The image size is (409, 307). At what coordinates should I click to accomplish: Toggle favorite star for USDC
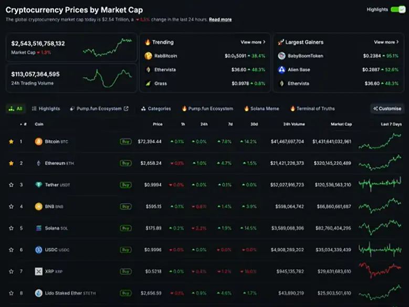coord(11,250)
